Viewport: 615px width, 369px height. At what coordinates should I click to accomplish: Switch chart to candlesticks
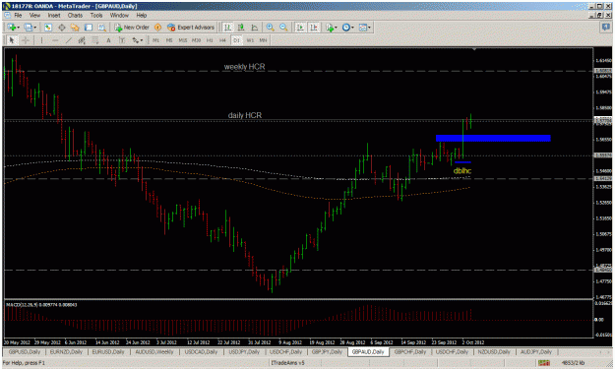coord(241,27)
